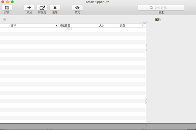Close the SmartZipper Pro window
The width and height of the screenshot is (196, 130).
(x=3, y=2)
